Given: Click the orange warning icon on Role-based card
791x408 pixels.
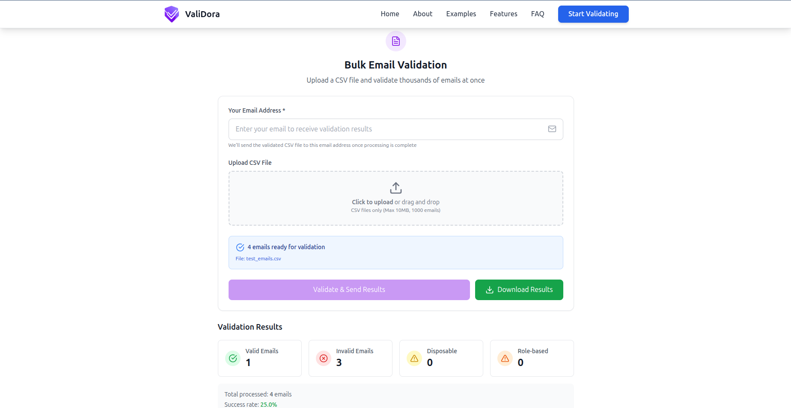Looking at the screenshot, I should 505,358.
